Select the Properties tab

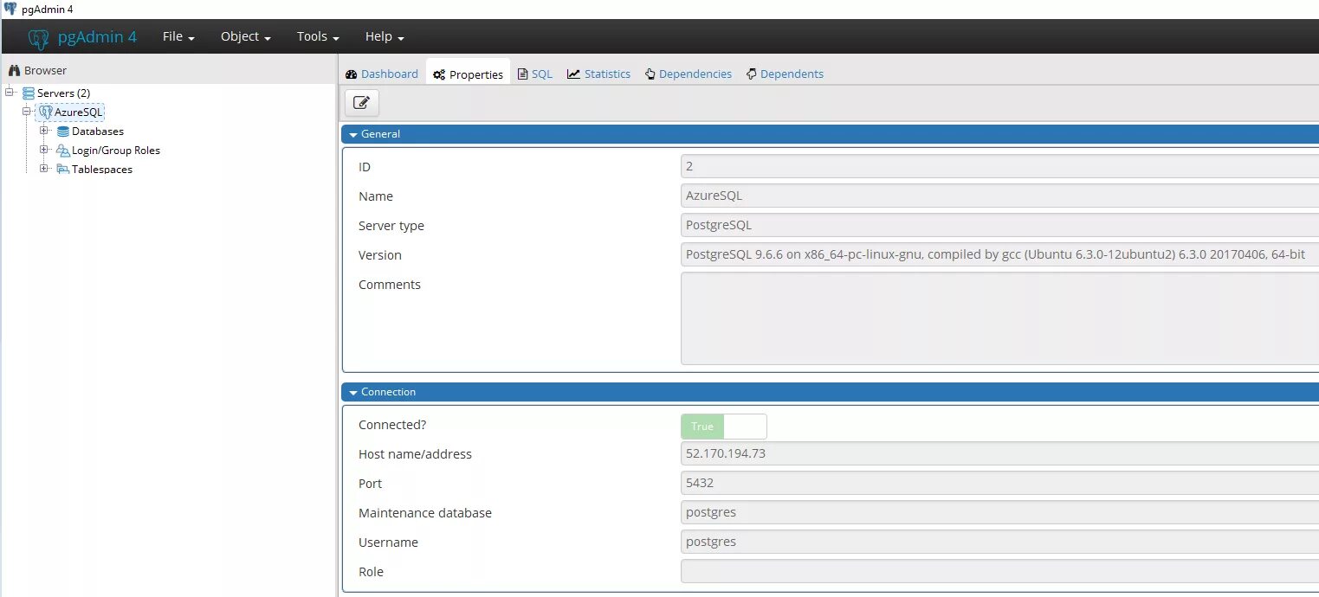pos(468,74)
